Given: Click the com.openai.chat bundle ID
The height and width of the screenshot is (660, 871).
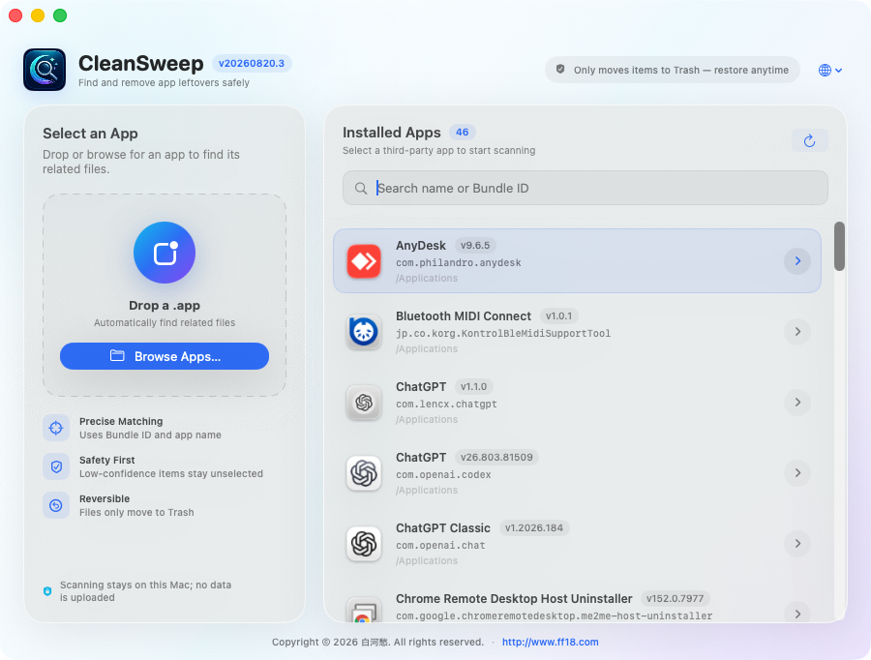Looking at the screenshot, I should point(440,545).
